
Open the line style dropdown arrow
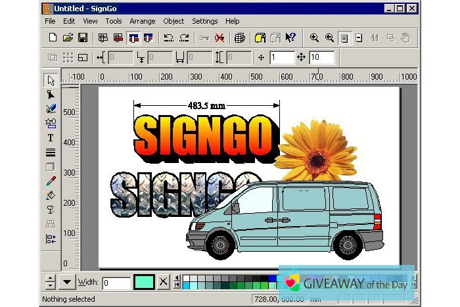[x=67, y=283]
